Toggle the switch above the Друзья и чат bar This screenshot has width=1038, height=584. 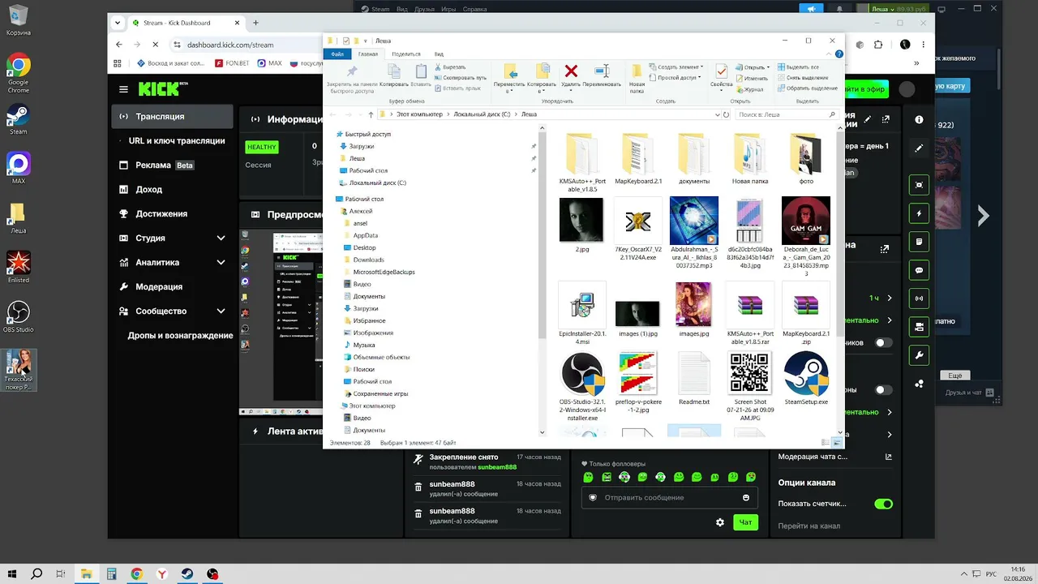coord(883,390)
